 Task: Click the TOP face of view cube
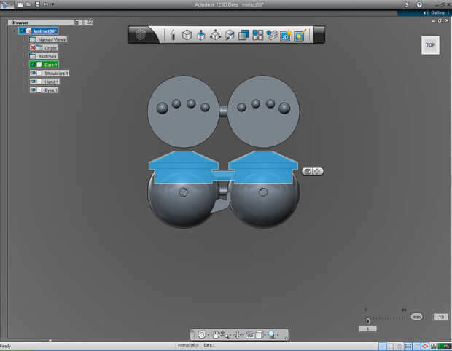(430, 45)
